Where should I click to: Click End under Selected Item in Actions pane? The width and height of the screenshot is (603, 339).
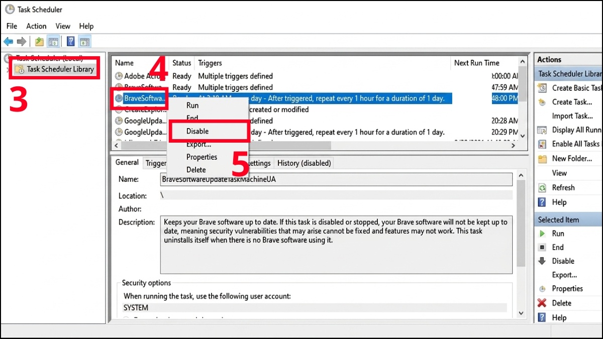click(x=551, y=248)
